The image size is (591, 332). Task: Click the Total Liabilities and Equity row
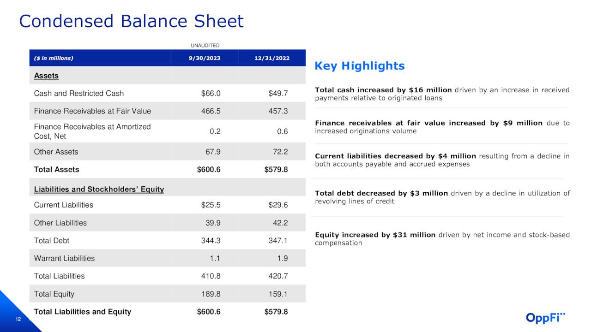coord(82,312)
